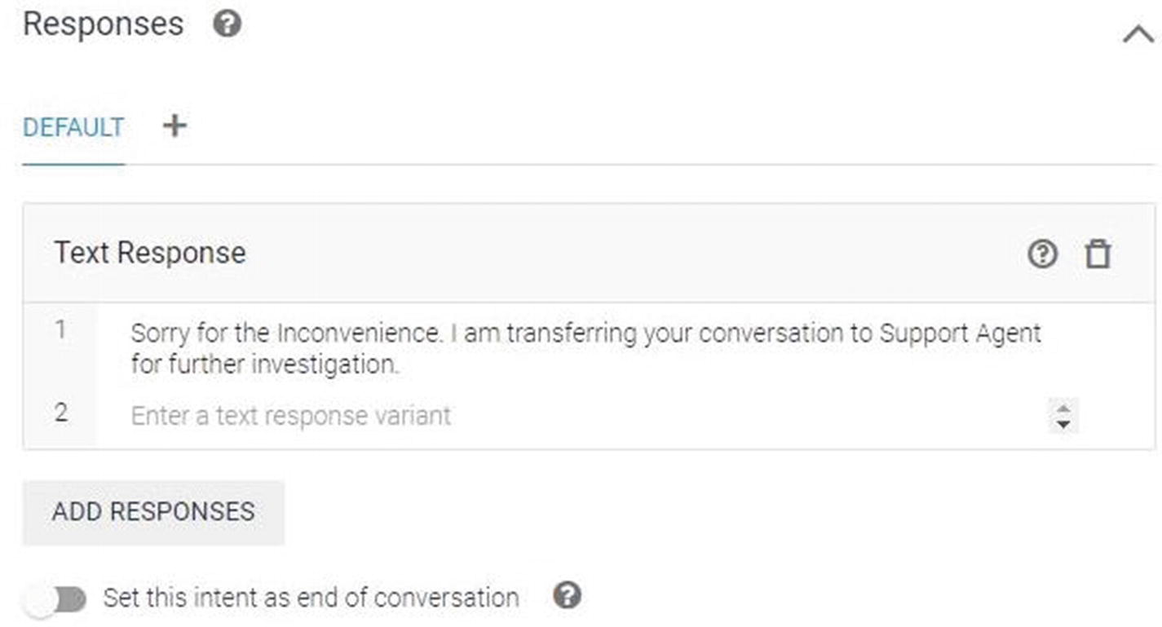The width and height of the screenshot is (1162, 627).
Task: Click the 'Set this intent as end of conversation' label
Action: 311,598
